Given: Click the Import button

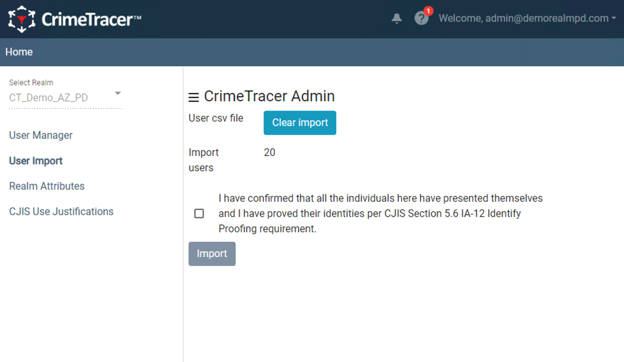Looking at the screenshot, I should click(211, 254).
